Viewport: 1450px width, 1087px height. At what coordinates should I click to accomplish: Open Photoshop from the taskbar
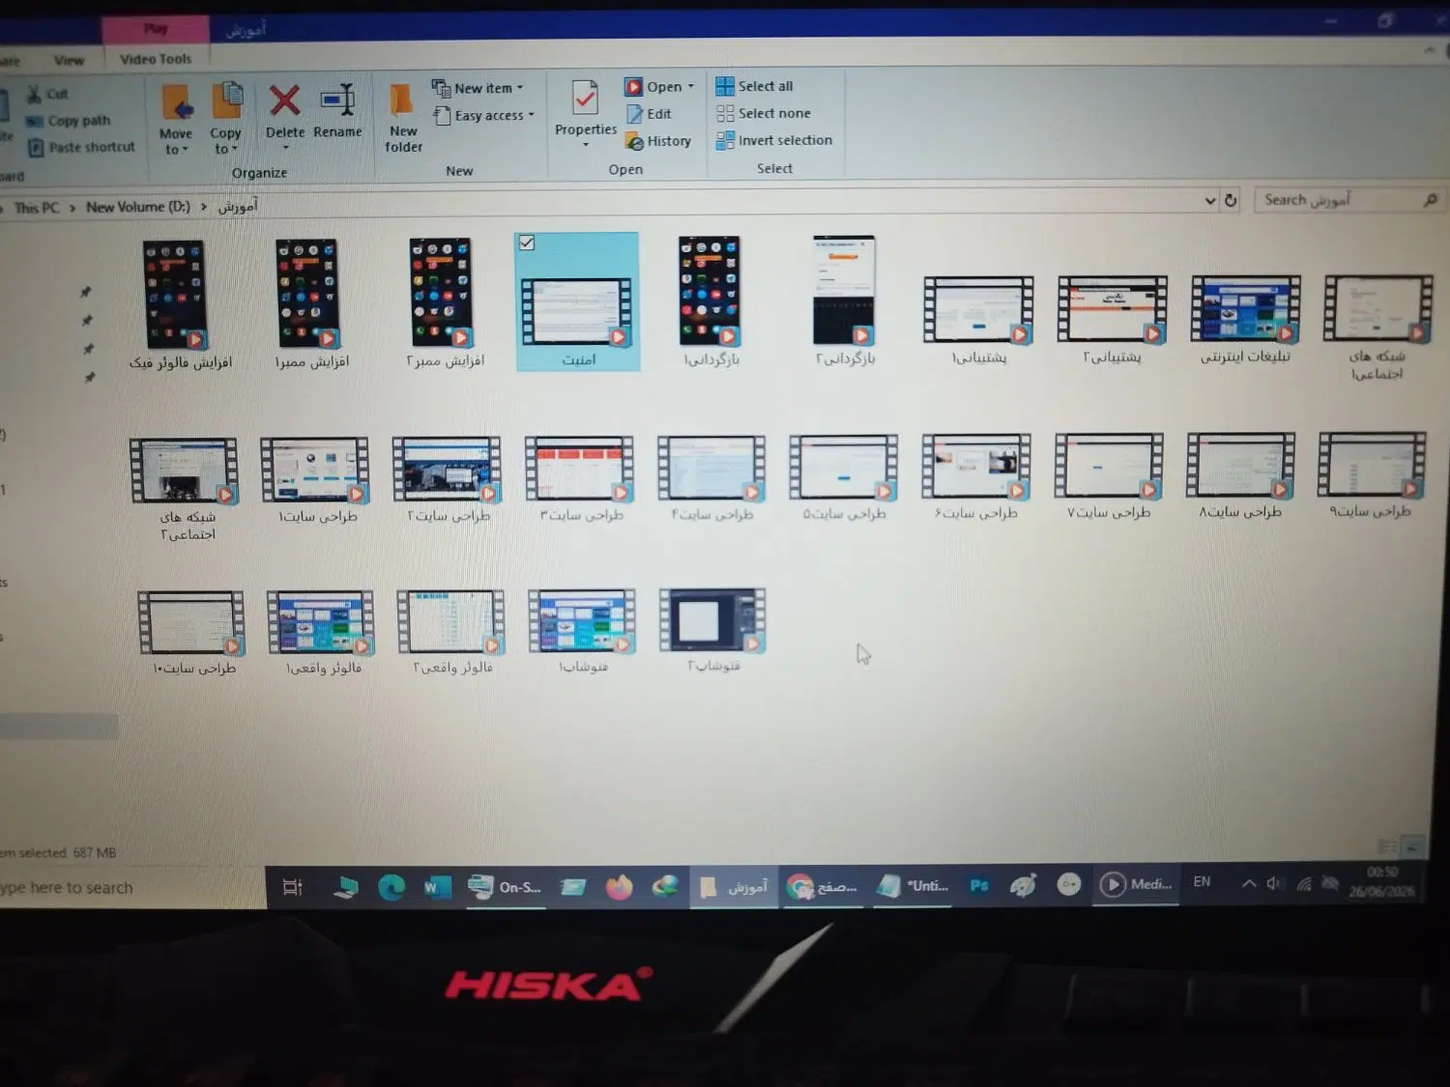978,885
